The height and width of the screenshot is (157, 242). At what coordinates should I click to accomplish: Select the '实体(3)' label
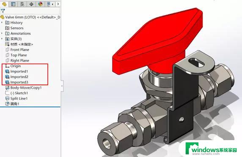tap(16, 39)
